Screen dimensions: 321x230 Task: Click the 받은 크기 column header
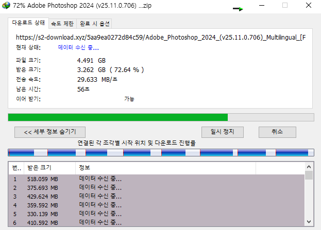pyautogui.click(x=50, y=168)
